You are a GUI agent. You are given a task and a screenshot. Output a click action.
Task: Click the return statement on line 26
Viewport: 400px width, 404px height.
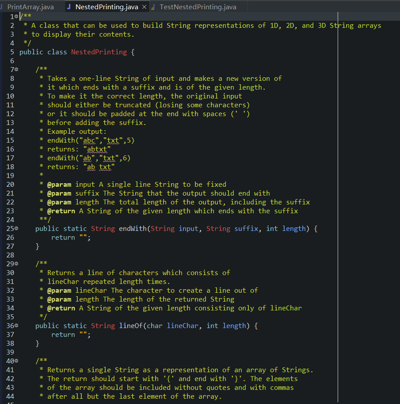coord(63,237)
